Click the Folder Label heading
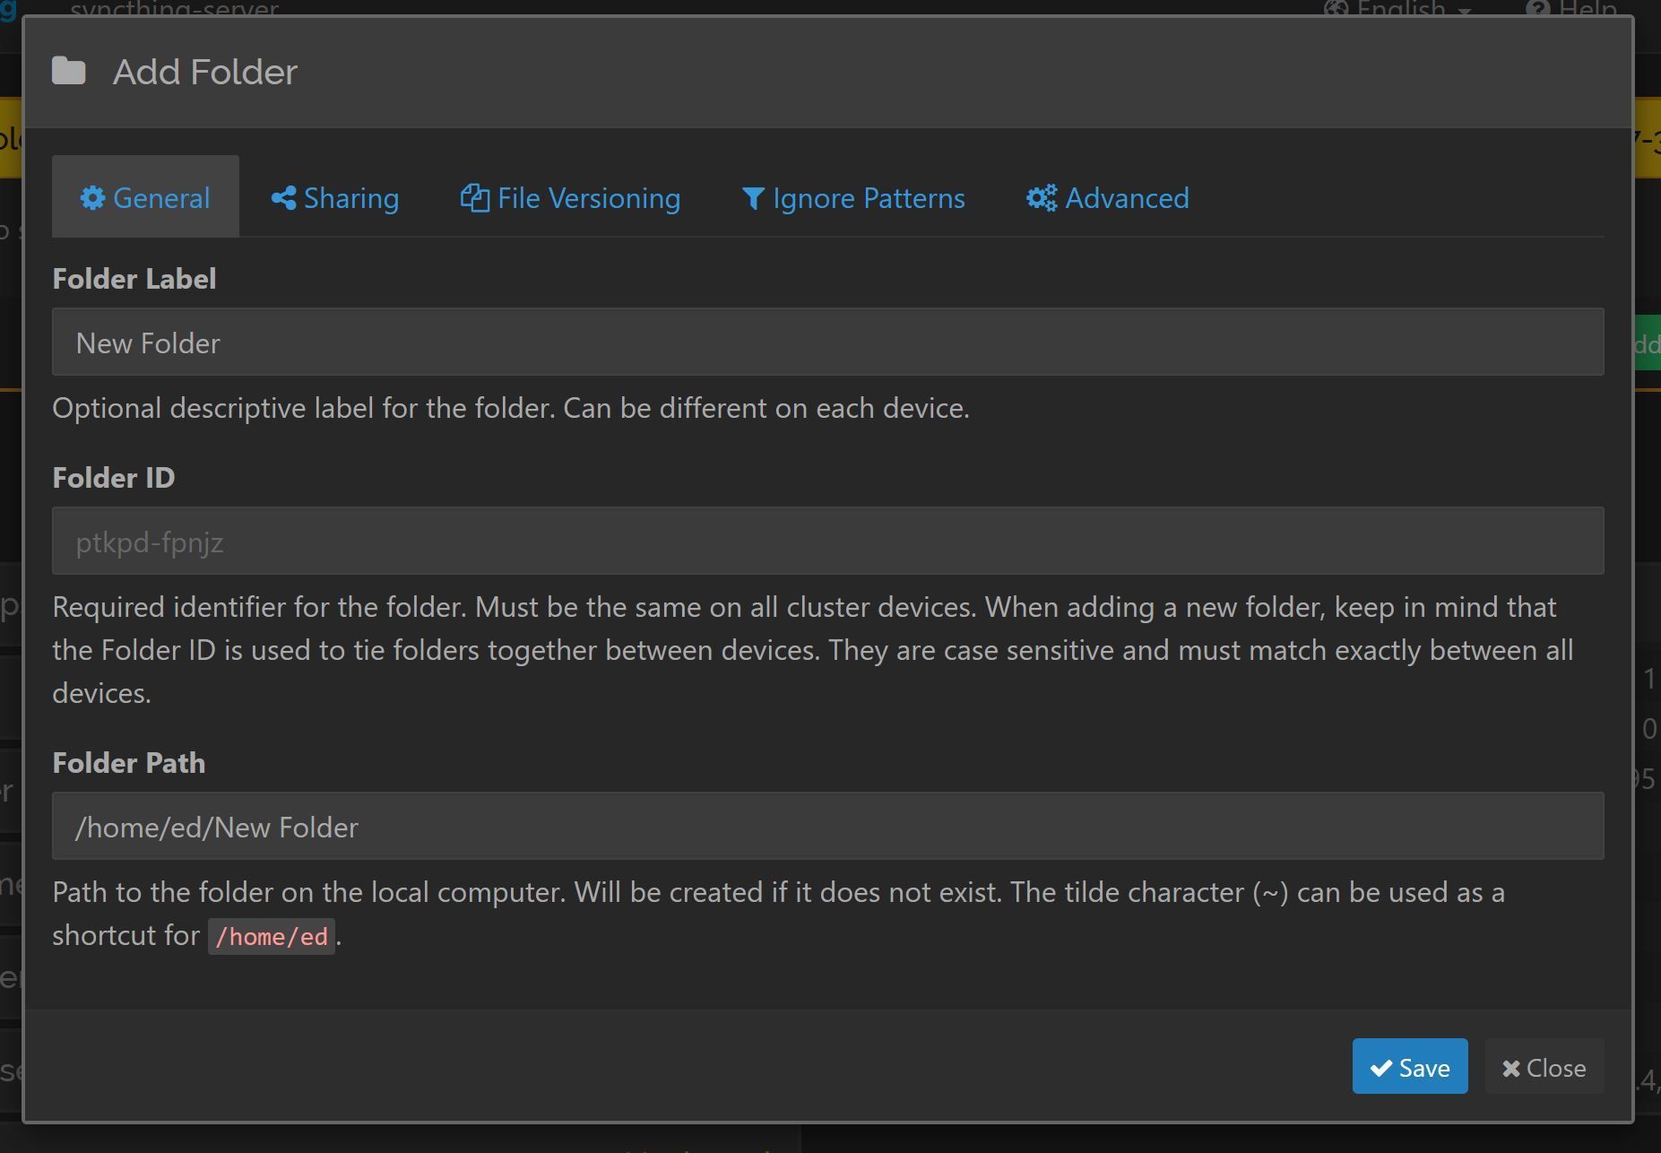The image size is (1661, 1153). point(134,279)
